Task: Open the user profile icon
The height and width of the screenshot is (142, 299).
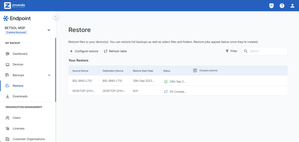Action: click(x=293, y=6)
